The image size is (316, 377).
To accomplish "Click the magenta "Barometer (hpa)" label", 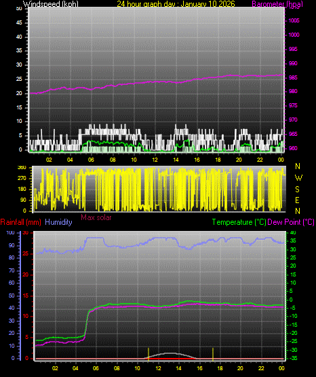I will click(277, 4).
